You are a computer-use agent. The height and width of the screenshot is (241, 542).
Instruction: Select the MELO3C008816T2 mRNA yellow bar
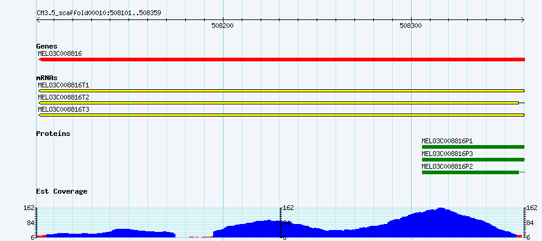(x=278, y=103)
